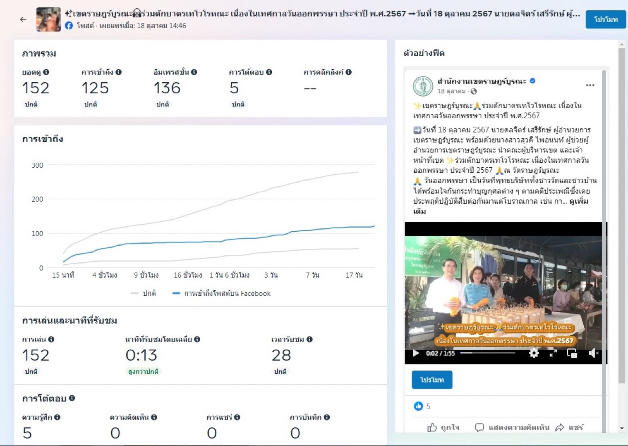
Task: Click the back arrow at top left
Action: (x=23, y=19)
